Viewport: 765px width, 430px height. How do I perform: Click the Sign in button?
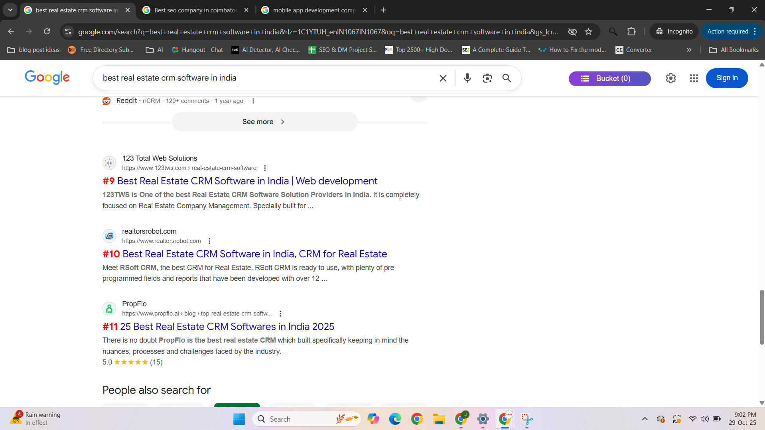[x=726, y=78]
